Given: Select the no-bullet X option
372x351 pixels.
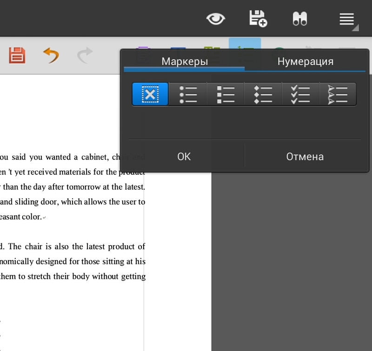Looking at the screenshot, I should (x=150, y=94).
